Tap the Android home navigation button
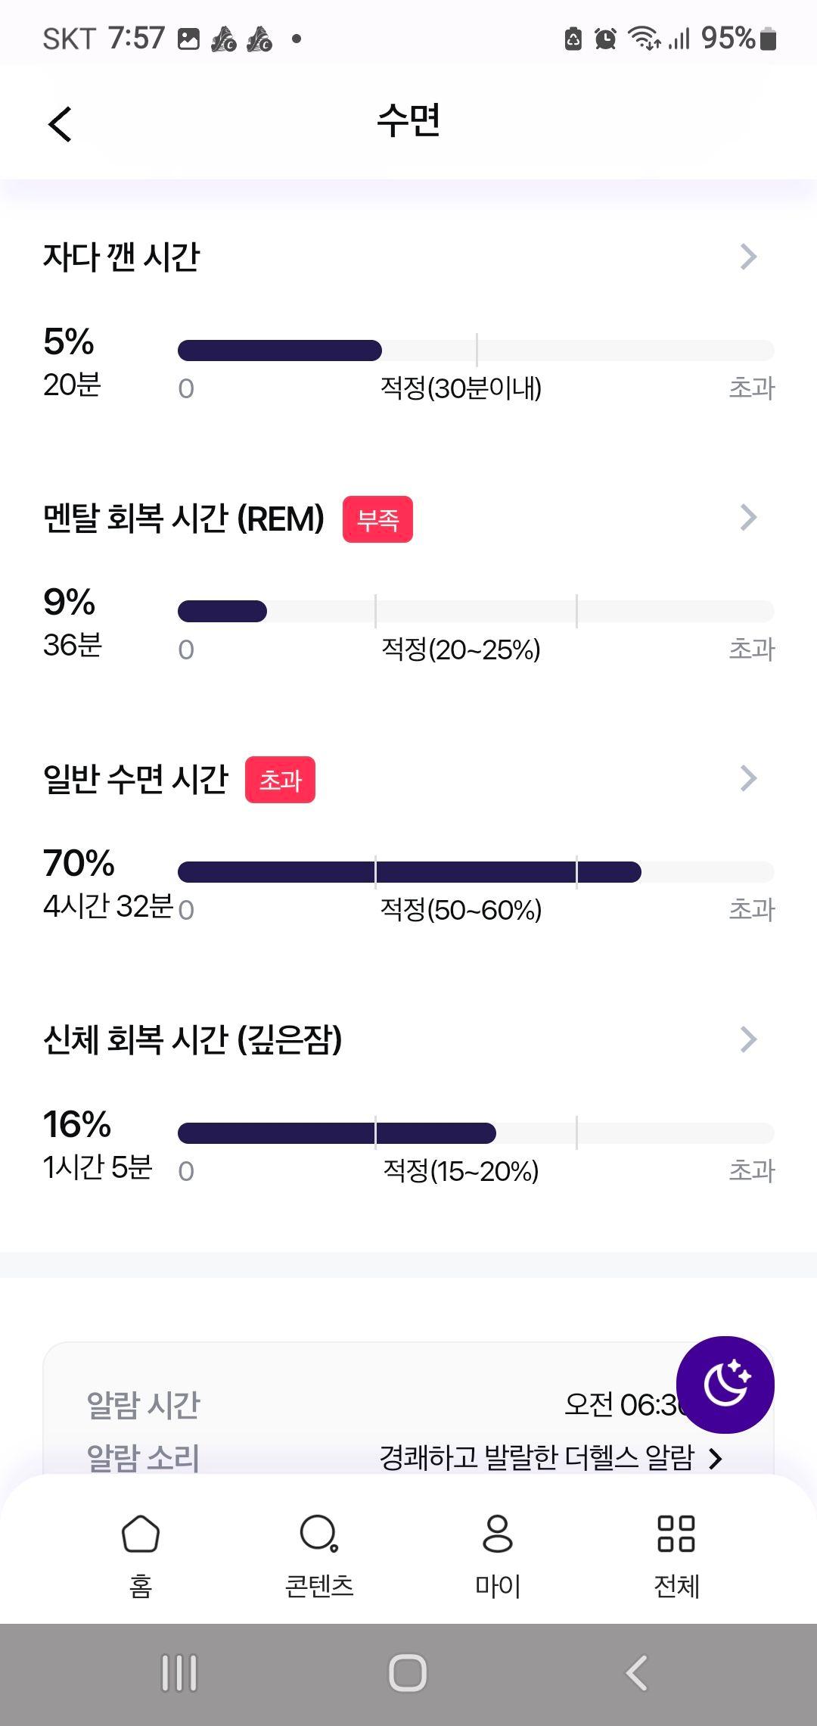The image size is (817, 1726). (408, 1673)
